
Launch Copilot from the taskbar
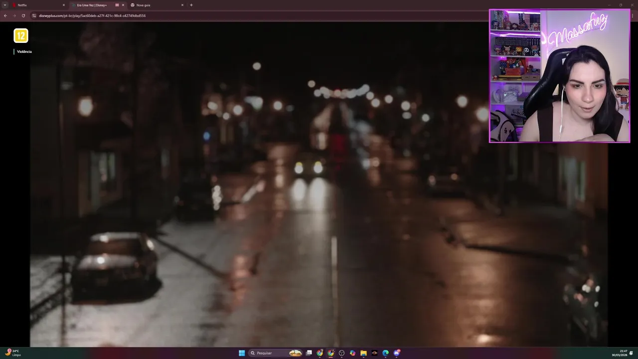pyautogui.click(x=353, y=353)
